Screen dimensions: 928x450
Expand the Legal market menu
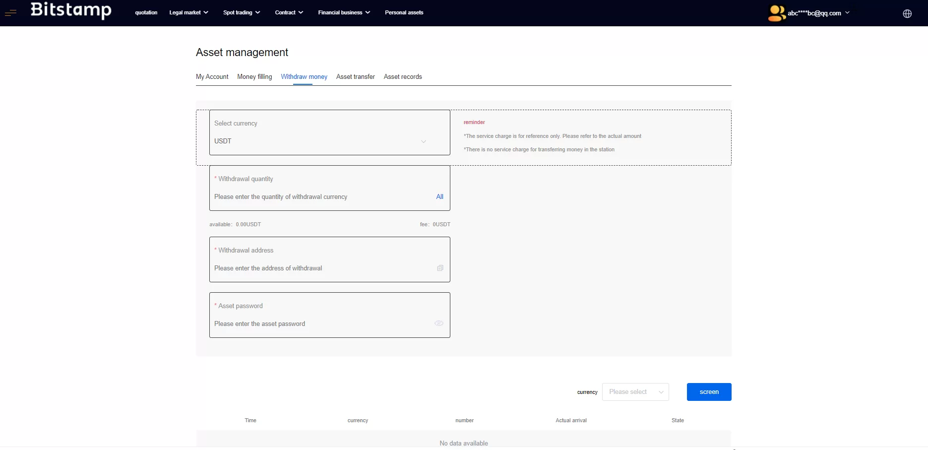[188, 12]
